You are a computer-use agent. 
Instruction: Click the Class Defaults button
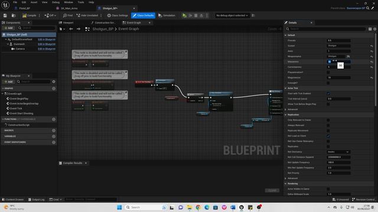143,15
